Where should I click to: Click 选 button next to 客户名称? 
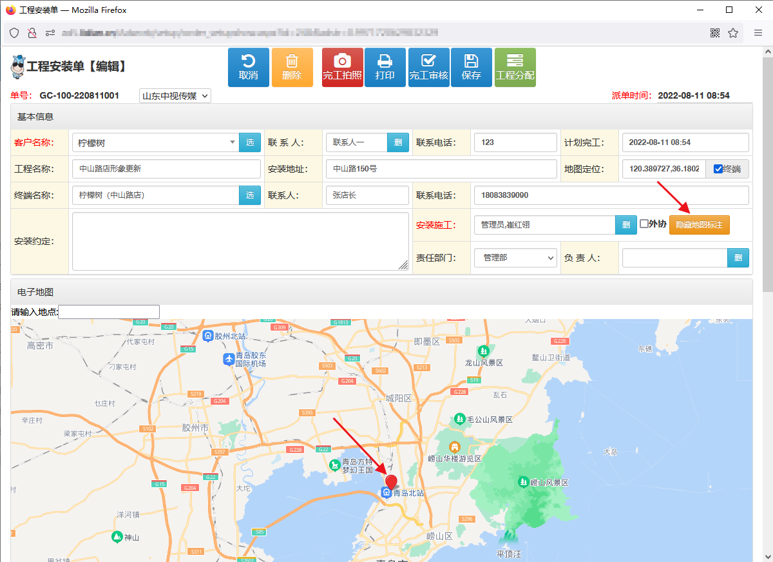coord(250,142)
